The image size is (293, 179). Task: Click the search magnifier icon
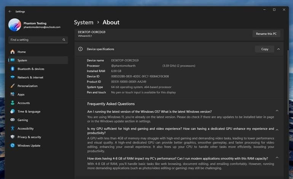tap(64, 40)
